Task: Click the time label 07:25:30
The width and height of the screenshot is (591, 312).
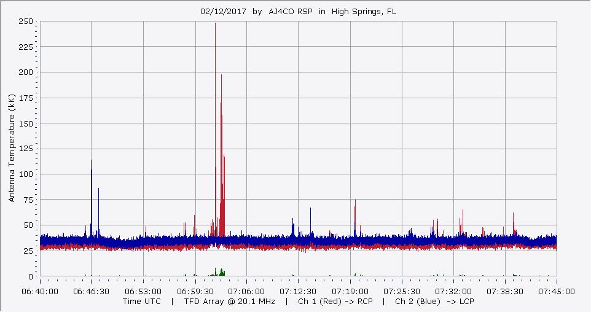Action: [x=402, y=292]
